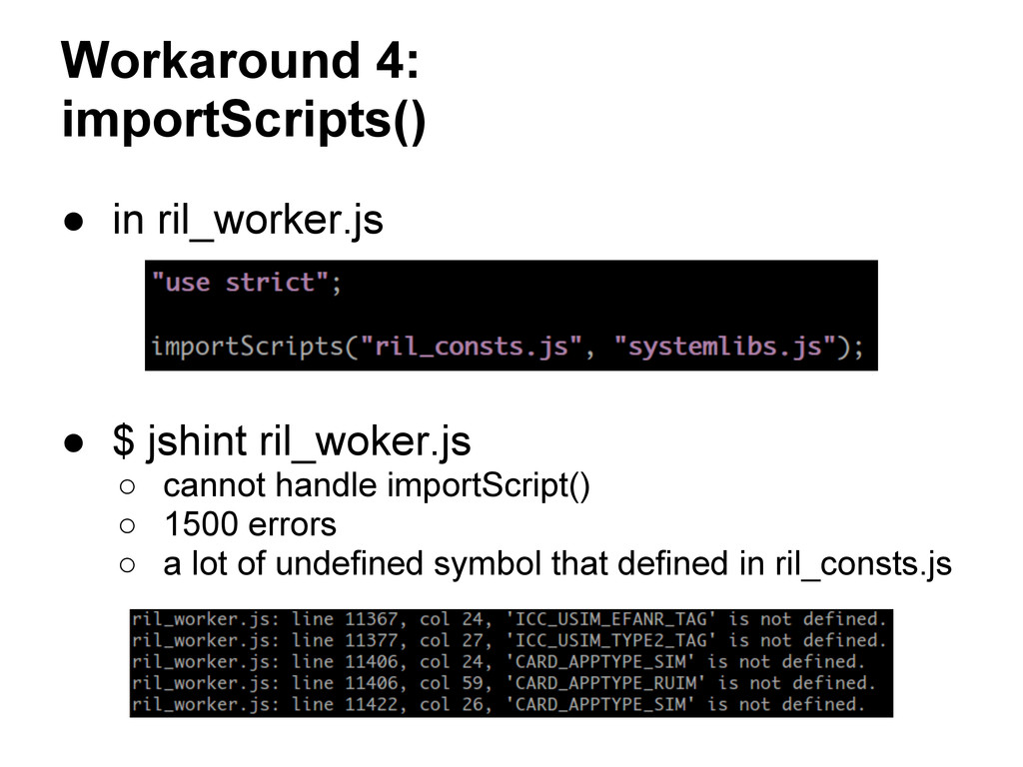Screen dimensions: 1023x767
Task: Click 'a lot of undefined symbol' sub-bullet
Action: tap(557, 563)
